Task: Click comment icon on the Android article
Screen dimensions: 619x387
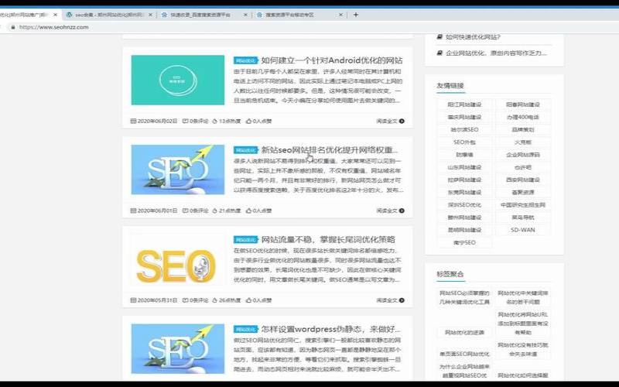Action: point(185,122)
